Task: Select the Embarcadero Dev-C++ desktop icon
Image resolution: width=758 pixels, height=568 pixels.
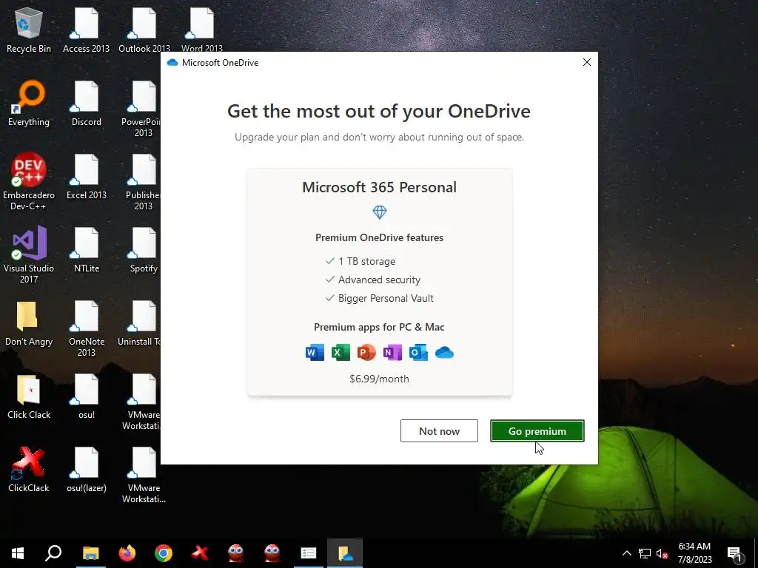Action: [29, 182]
